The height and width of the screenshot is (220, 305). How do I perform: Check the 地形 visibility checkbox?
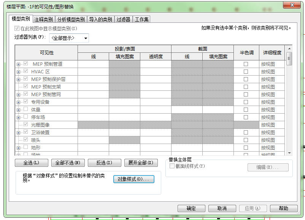click(26, 147)
